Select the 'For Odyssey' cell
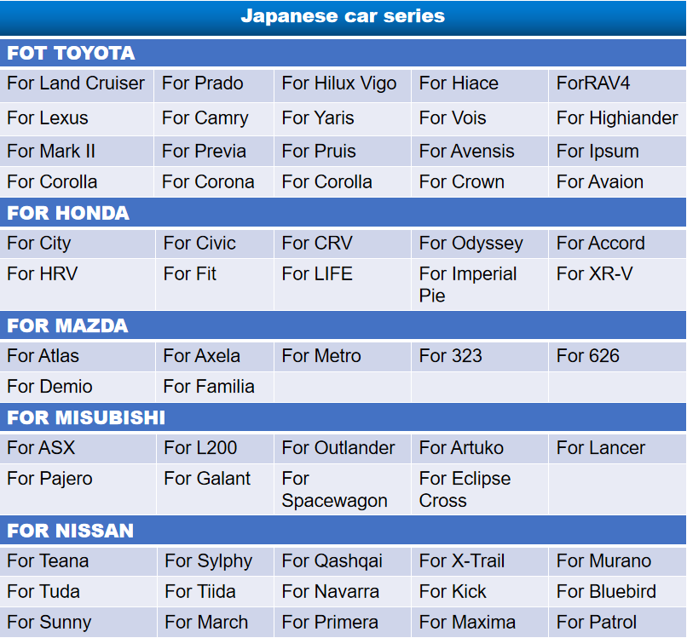This screenshot has height=638, width=687. pos(471,244)
